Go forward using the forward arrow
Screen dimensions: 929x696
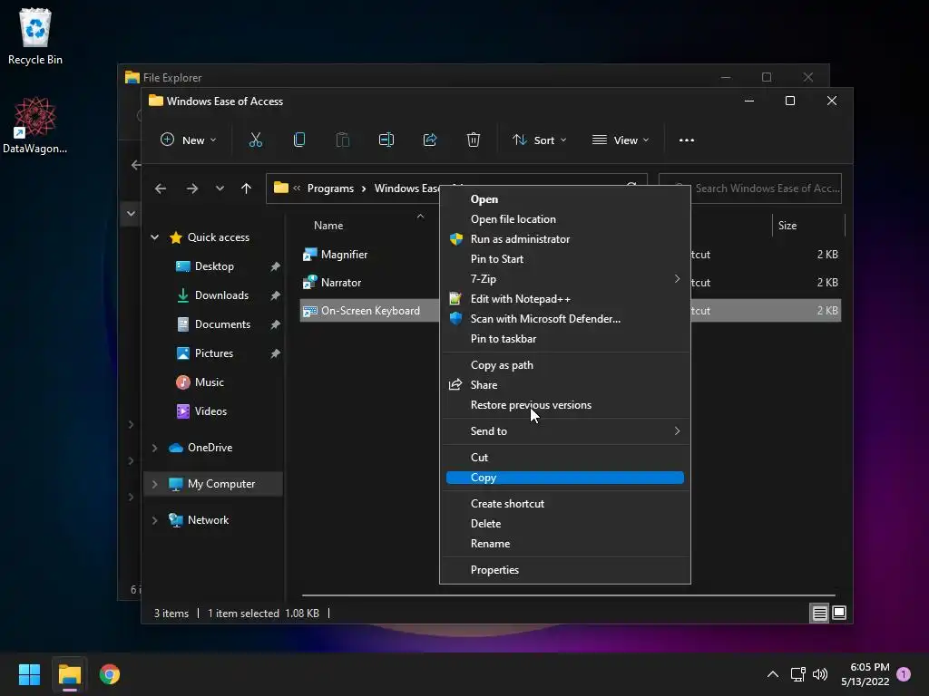[x=192, y=188]
